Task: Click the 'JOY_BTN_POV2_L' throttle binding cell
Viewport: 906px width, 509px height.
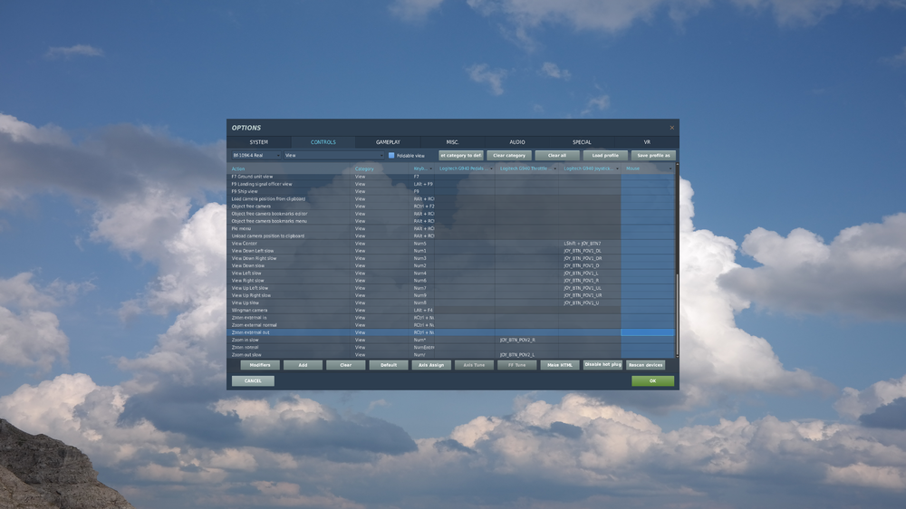Action: coord(526,355)
